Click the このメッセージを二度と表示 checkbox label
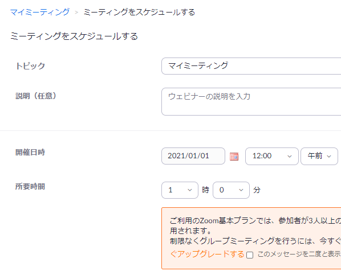 pyautogui.click(x=299, y=254)
